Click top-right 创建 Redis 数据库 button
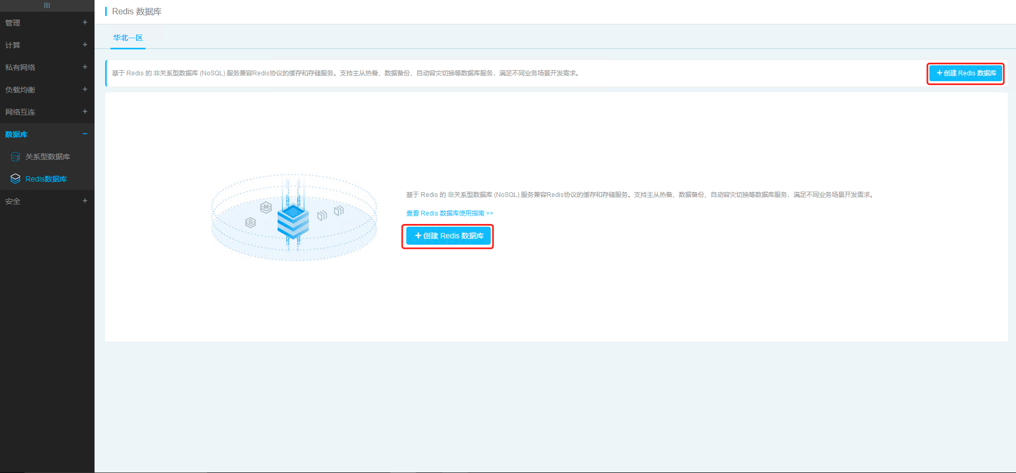This screenshot has width=1016, height=473. coord(966,73)
